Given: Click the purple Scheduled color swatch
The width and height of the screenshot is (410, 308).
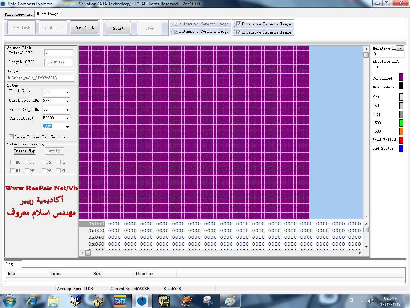Looking at the screenshot, I should pyautogui.click(x=401, y=77).
